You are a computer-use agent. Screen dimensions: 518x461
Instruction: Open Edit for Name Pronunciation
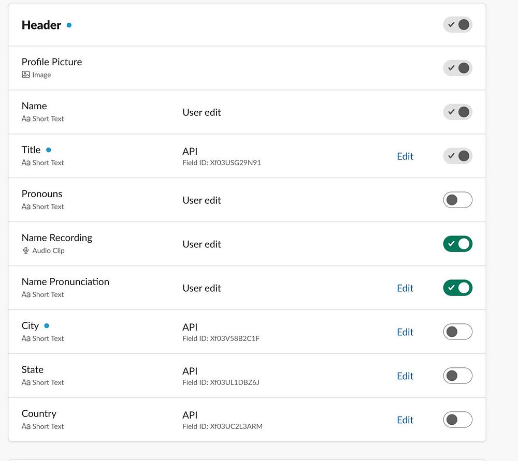(x=405, y=288)
